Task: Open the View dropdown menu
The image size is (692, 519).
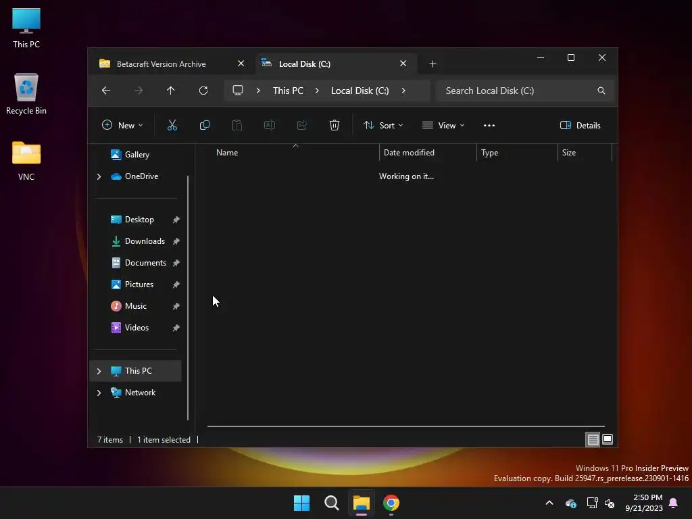Action: coord(443,125)
